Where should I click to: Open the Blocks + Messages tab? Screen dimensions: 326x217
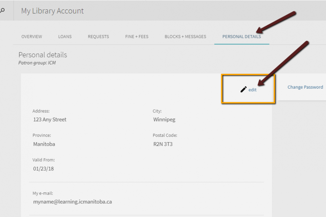[185, 37]
